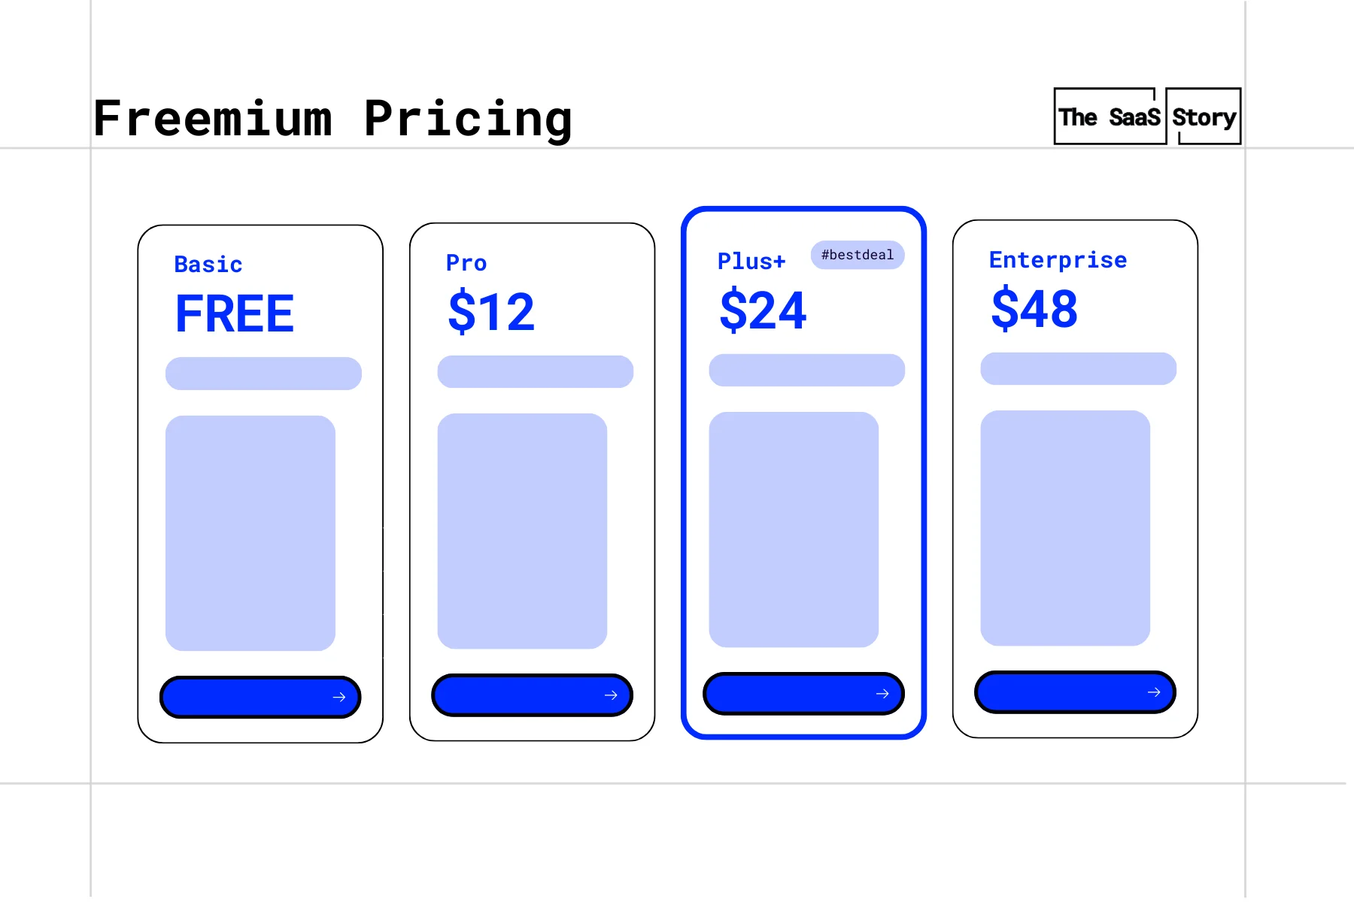
Task: Click the $12 price text
Action: click(x=491, y=312)
